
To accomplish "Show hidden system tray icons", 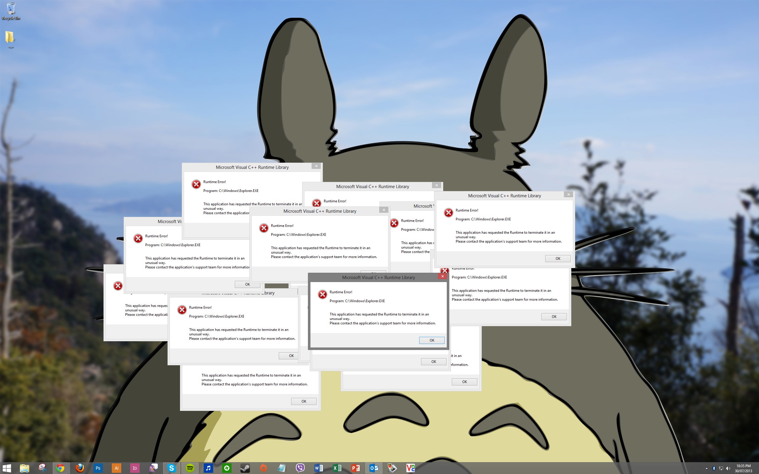I will coord(706,468).
